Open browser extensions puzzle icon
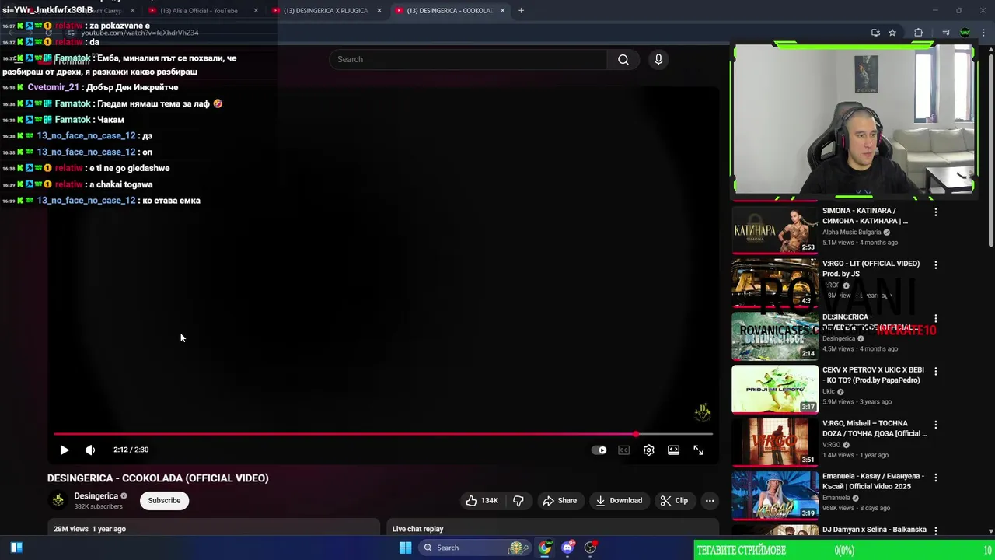This screenshot has height=560, width=995. pyautogui.click(x=918, y=33)
